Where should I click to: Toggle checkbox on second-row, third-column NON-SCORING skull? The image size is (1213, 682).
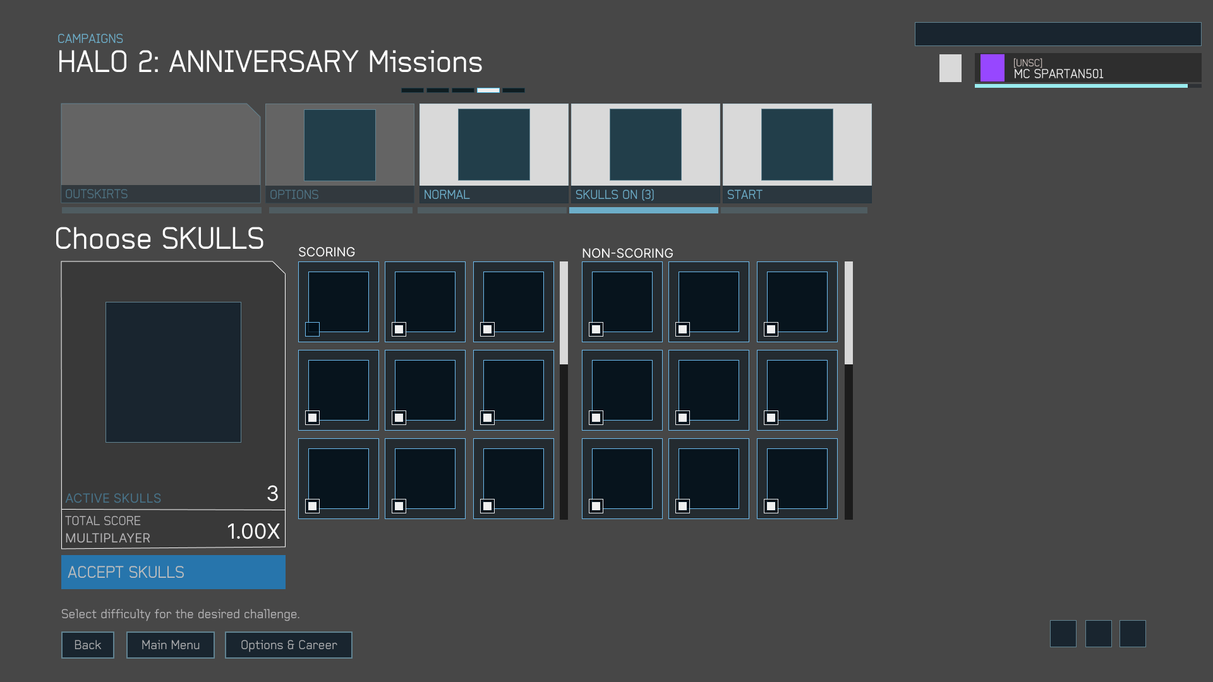pos(771,417)
